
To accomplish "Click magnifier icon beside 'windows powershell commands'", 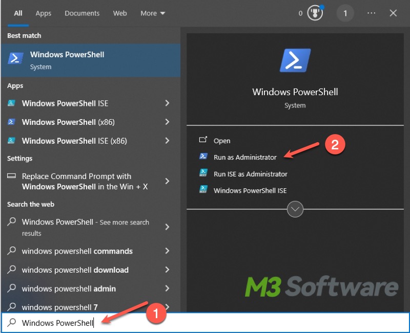I will (x=11, y=251).
